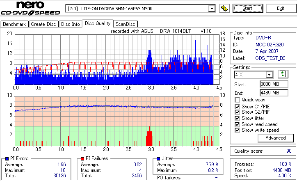Toggle Show jitter checkbox

[237, 119]
